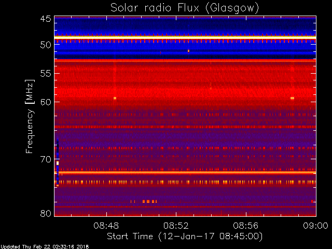Click the 55 frequency tick label

(46, 74)
